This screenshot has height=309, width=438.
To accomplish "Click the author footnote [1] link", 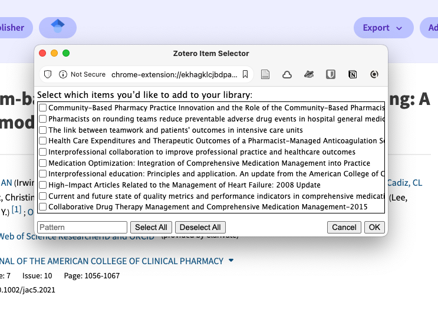I will pyautogui.click(x=17, y=209).
